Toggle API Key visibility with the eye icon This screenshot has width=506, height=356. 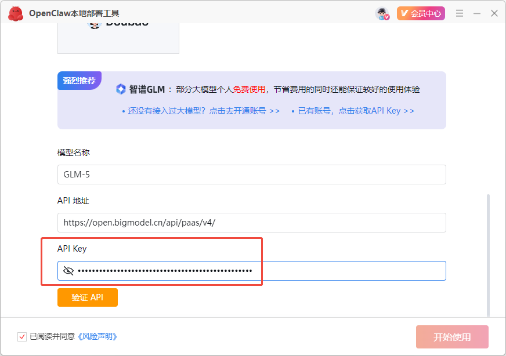[x=69, y=270]
